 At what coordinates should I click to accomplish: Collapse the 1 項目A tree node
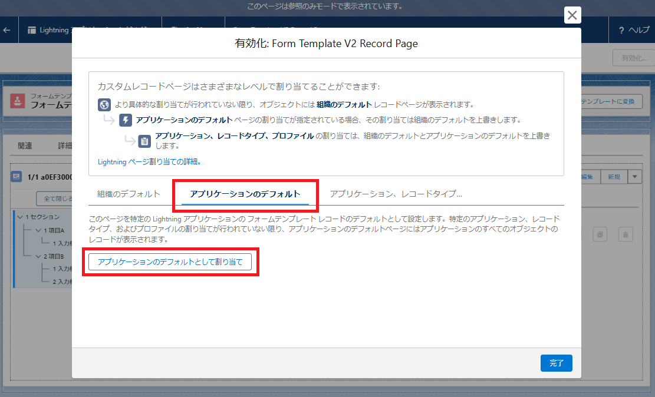pyautogui.click(x=38, y=230)
